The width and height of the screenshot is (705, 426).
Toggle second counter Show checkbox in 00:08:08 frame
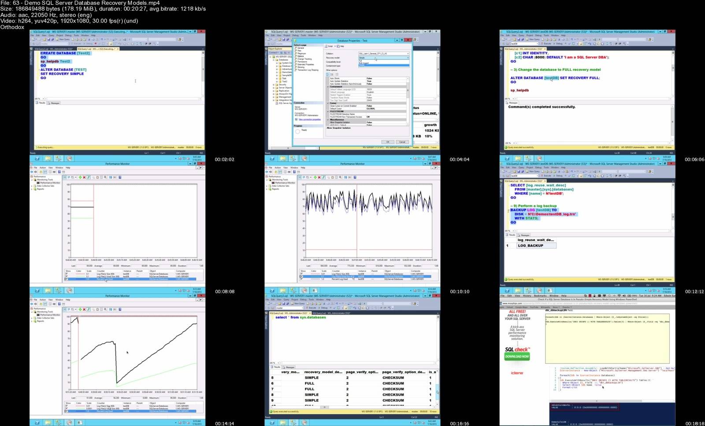pos(67,276)
